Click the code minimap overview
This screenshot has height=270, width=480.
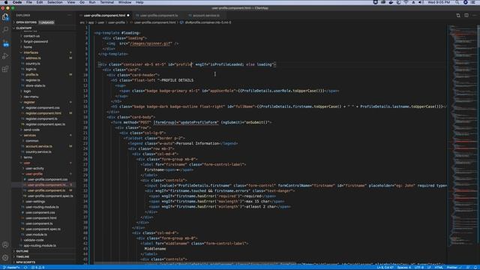[463, 136]
